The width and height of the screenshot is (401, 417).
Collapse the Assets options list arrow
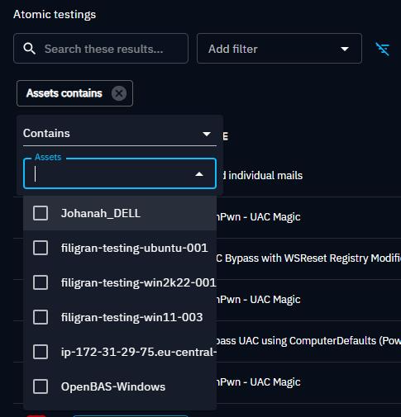199,174
